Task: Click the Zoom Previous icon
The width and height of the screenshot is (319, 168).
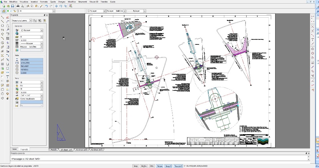Action: [65, 6]
